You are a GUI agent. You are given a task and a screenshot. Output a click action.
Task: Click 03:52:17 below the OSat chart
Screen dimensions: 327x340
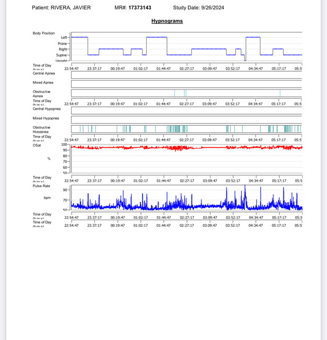point(233,181)
